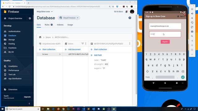
Task: Go to Firestore root home breadcrumb
Action: [x=40, y=37]
